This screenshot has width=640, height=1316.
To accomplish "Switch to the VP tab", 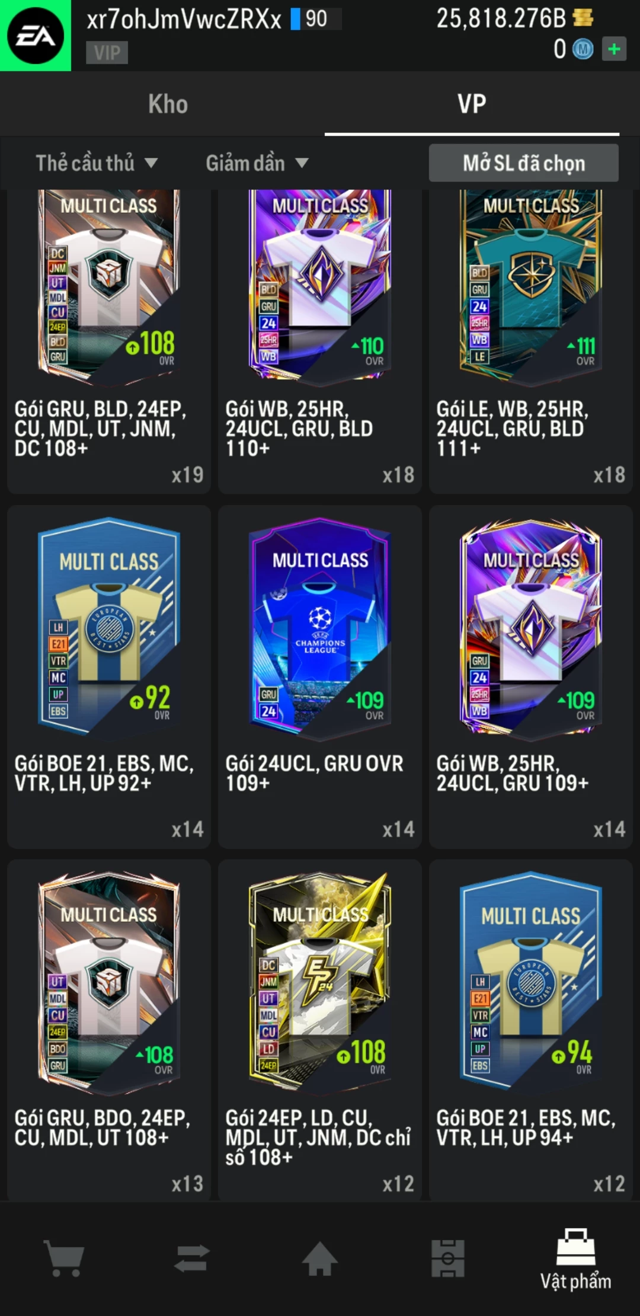I will coord(472,104).
